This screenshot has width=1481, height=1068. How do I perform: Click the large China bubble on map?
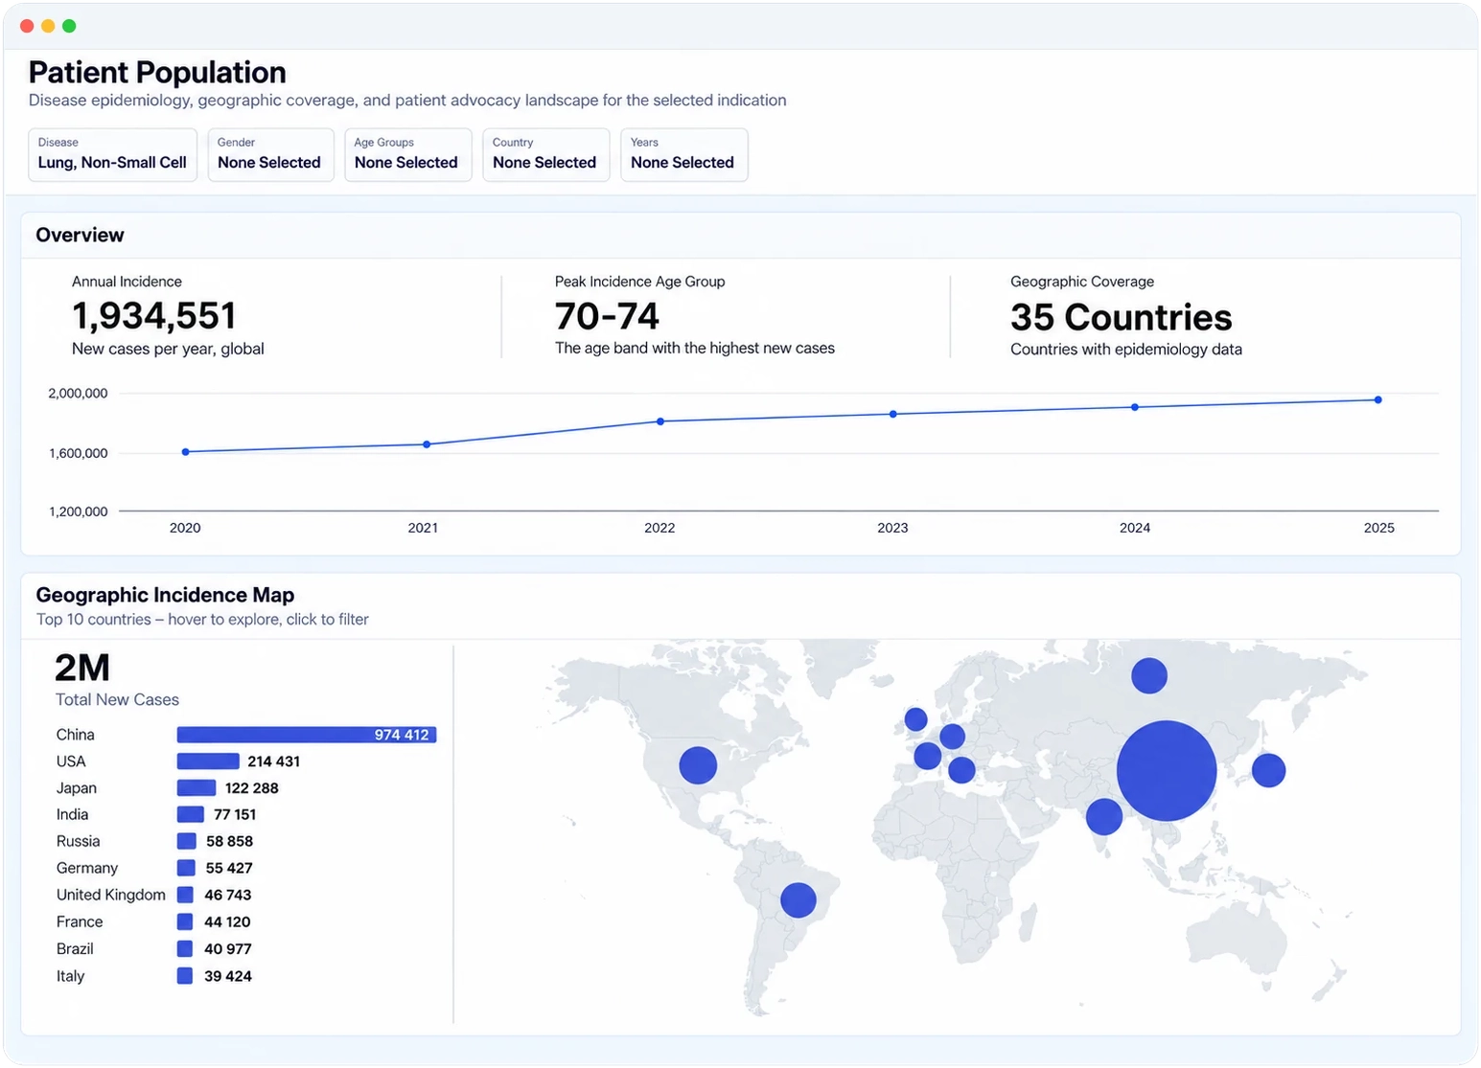click(x=1167, y=771)
